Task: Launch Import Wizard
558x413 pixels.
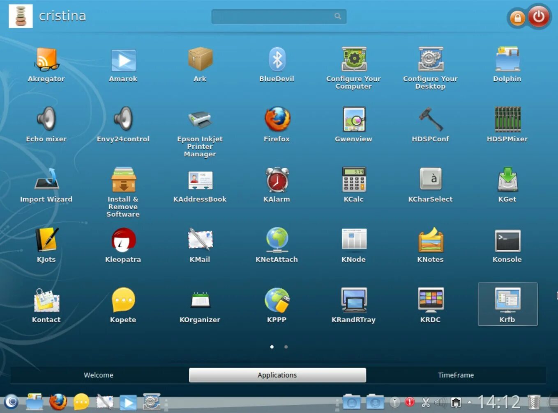Action: point(46,185)
